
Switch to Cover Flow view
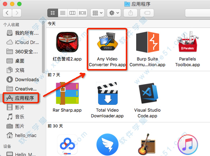[82, 13]
